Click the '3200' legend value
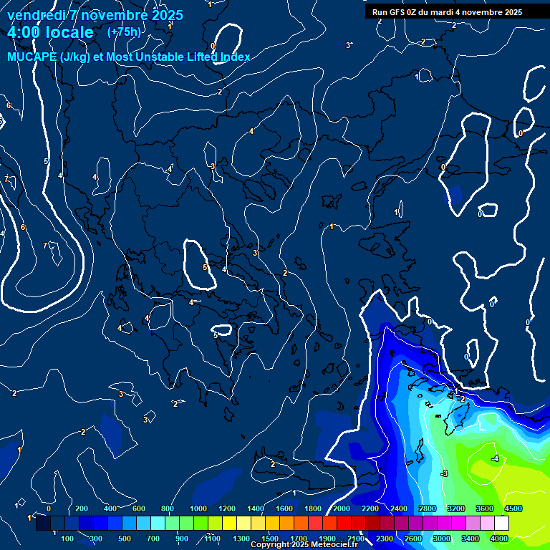 pos(456,508)
